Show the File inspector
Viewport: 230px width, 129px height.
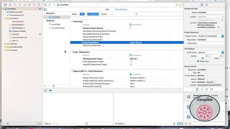(x=202, y=5)
